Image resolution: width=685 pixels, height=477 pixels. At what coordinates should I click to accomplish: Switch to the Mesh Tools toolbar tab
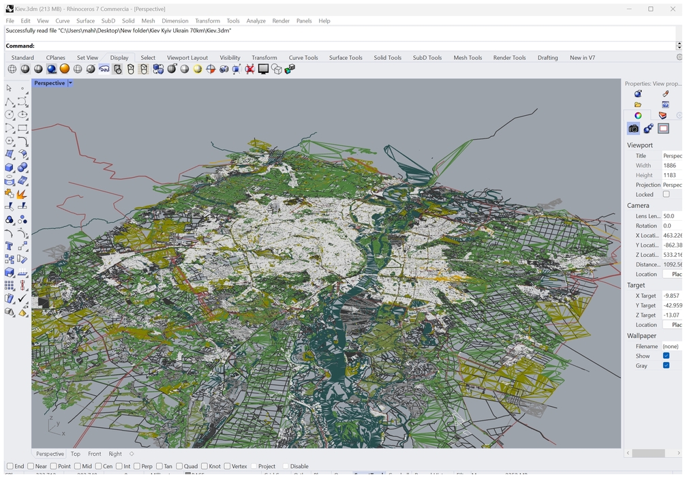click(468, 58)
